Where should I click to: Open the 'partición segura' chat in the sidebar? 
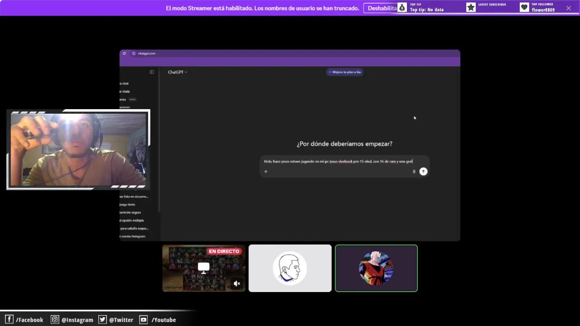point(130,212)
